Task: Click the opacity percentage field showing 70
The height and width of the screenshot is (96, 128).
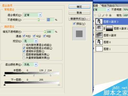Action: click(x=50, y=20)
